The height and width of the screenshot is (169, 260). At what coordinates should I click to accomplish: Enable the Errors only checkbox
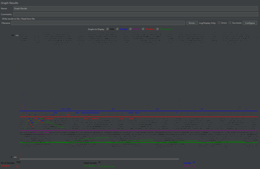click(219, 23)
